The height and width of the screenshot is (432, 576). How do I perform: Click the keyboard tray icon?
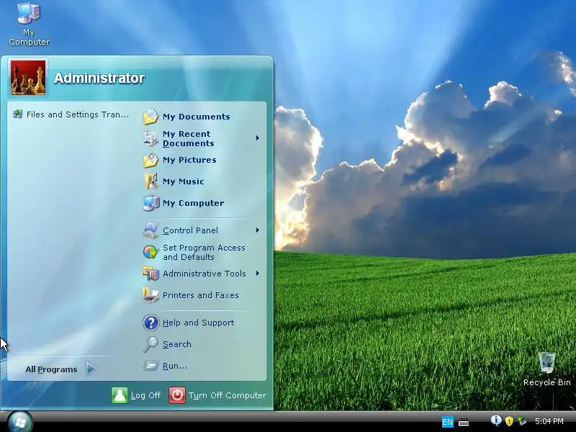(x=464, y=422)
